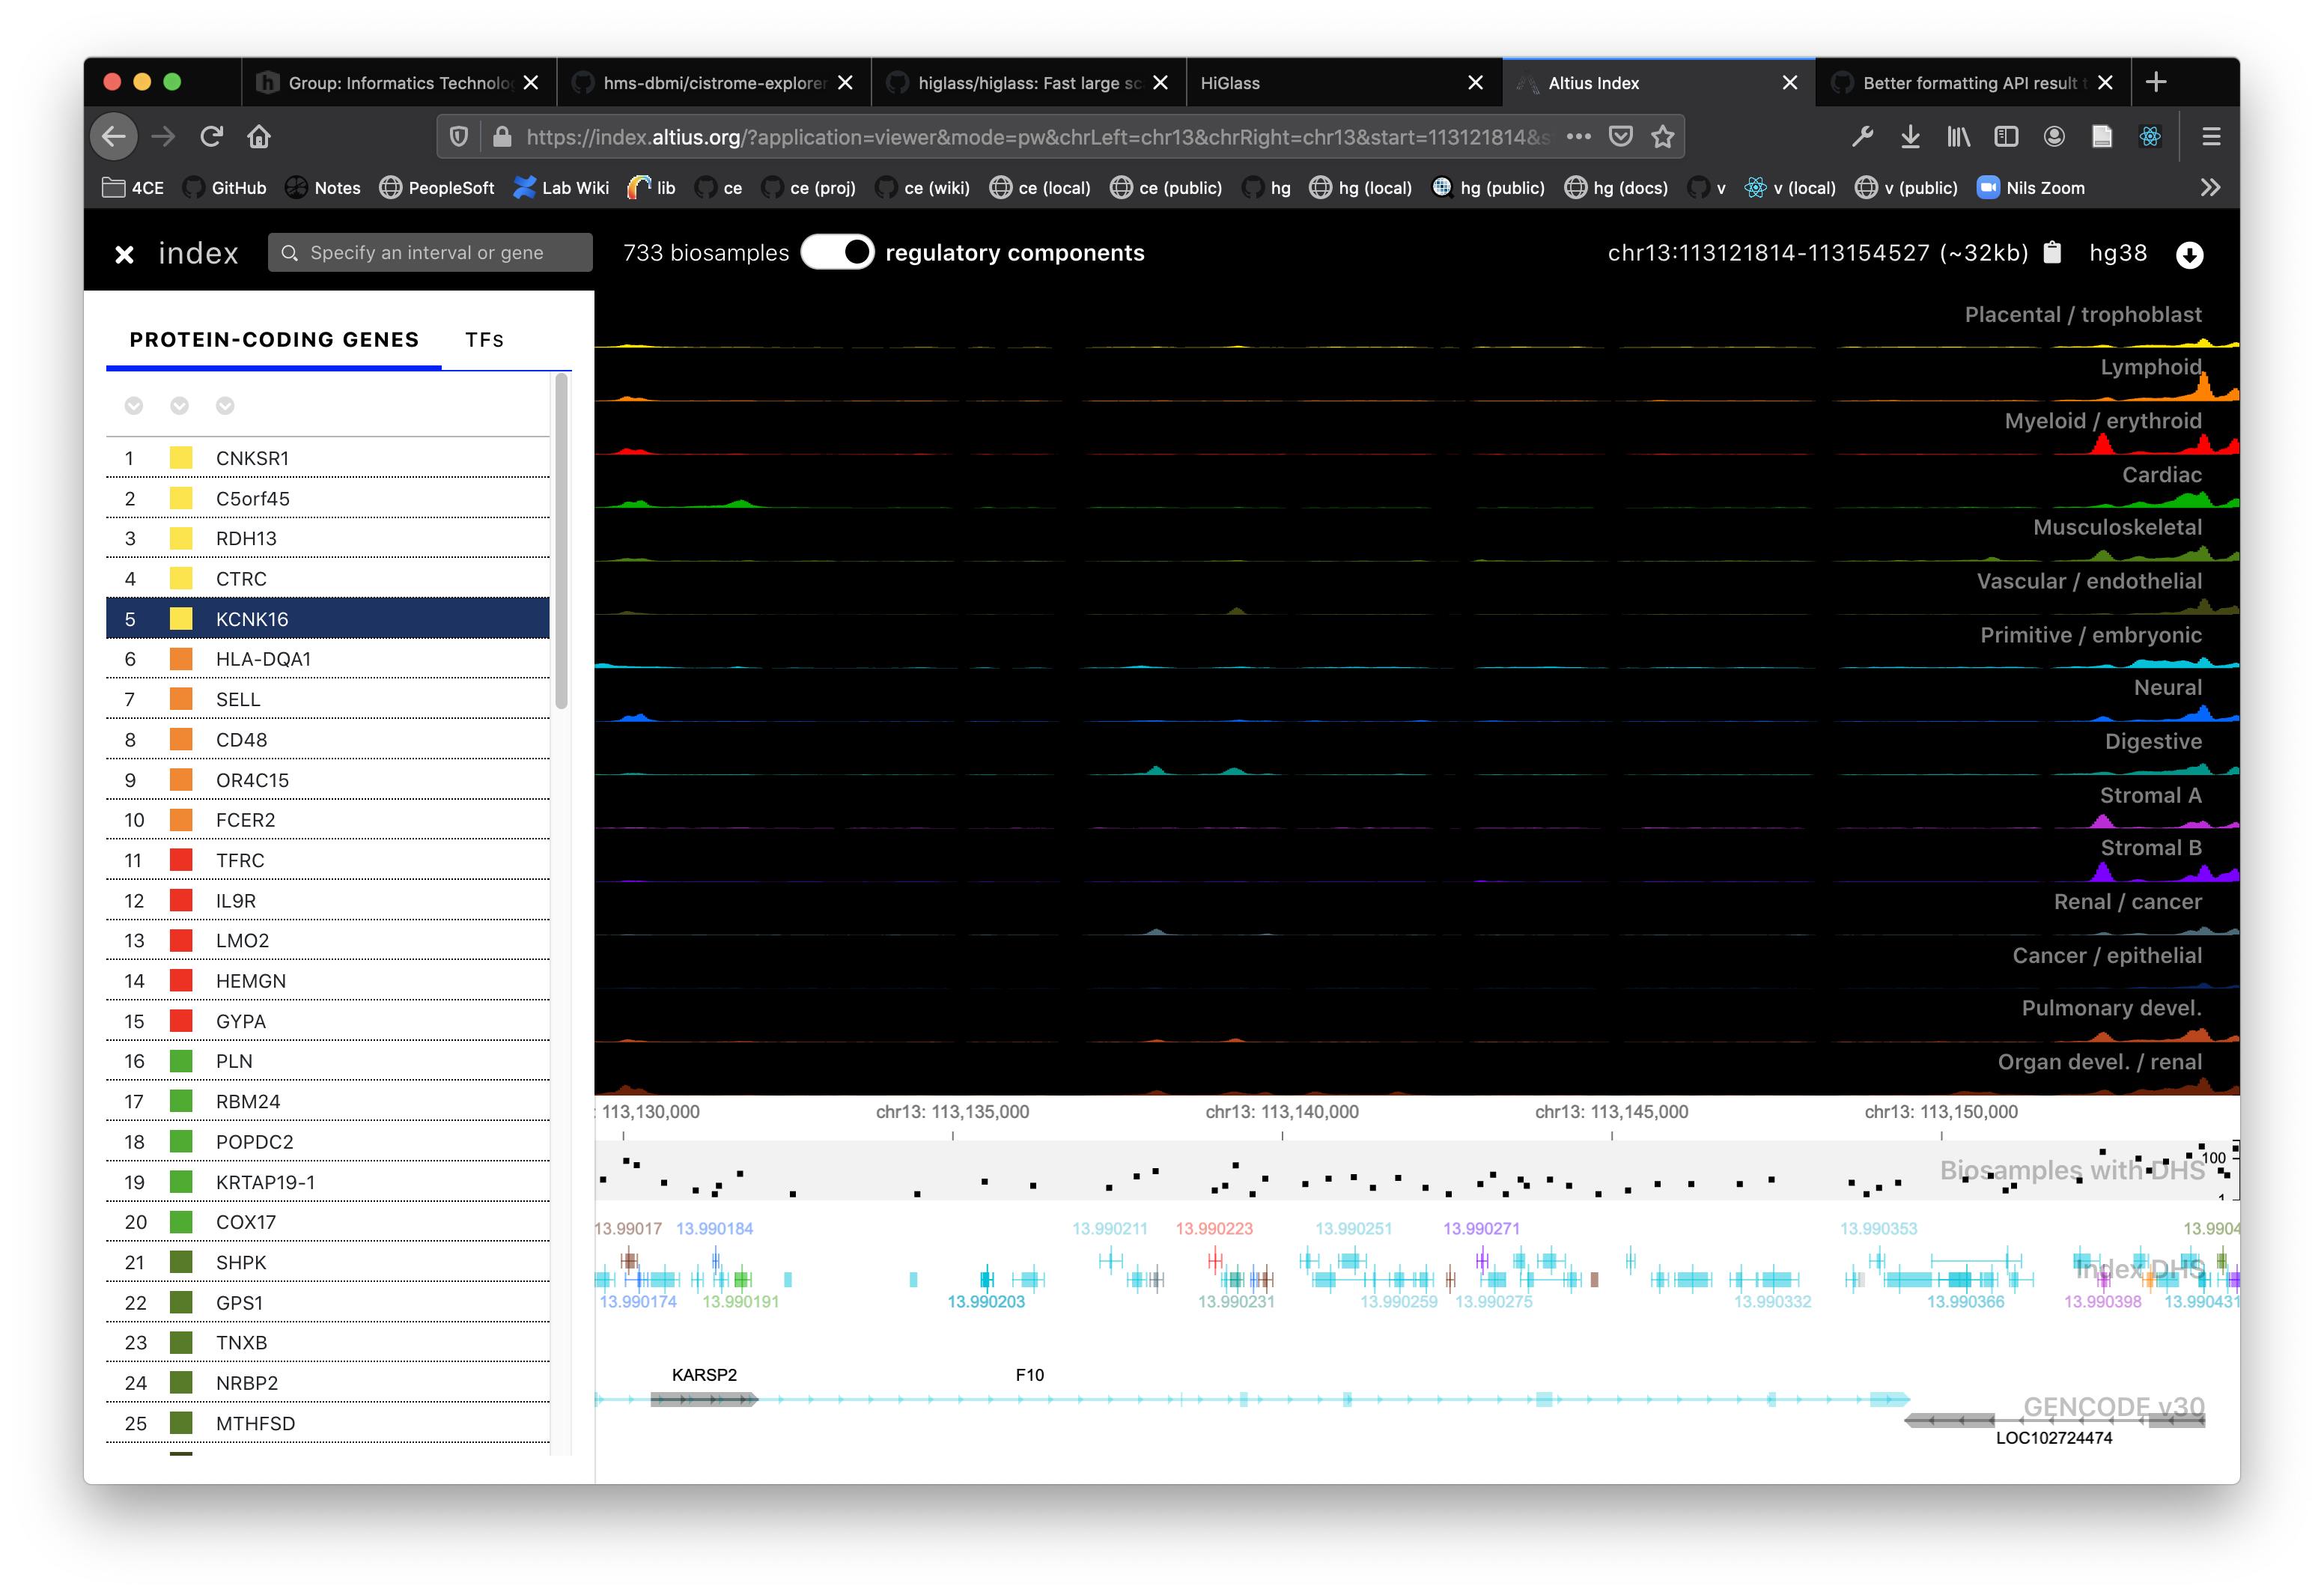Open the Firefox Library icon
The width and height of the screenshot is (2324, 1595).
pos(1958,136)
